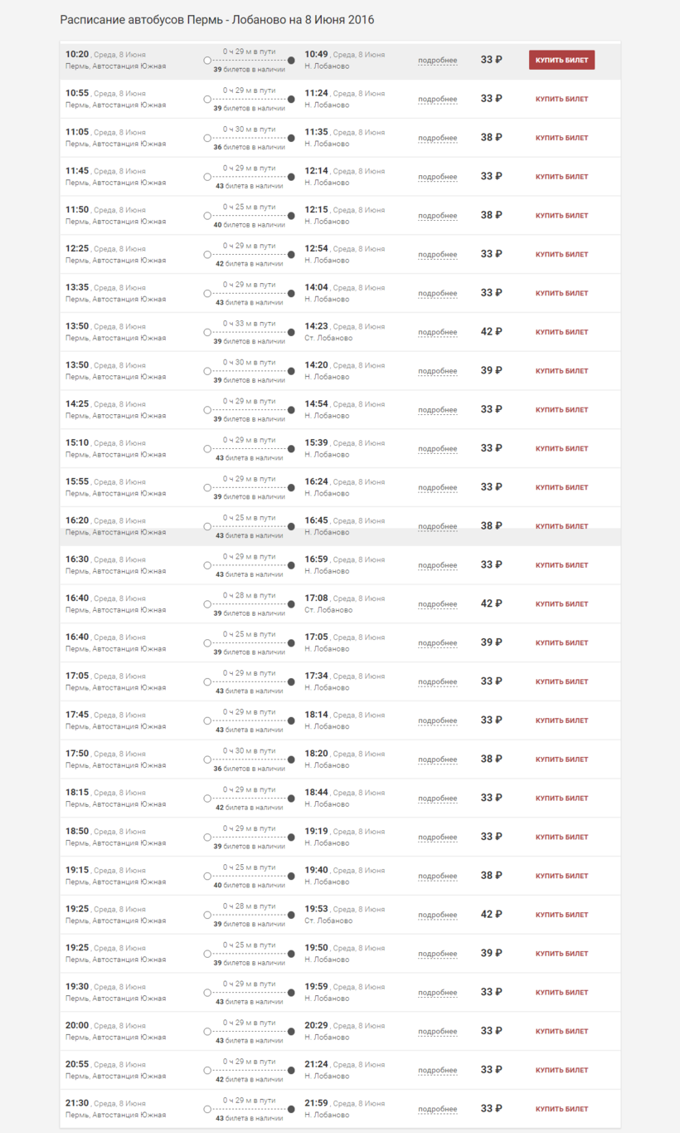Click the hollow departure circle for 11:45 trip
The width and height of the screenshot is (680, 1133).
(x=207, y=177)
